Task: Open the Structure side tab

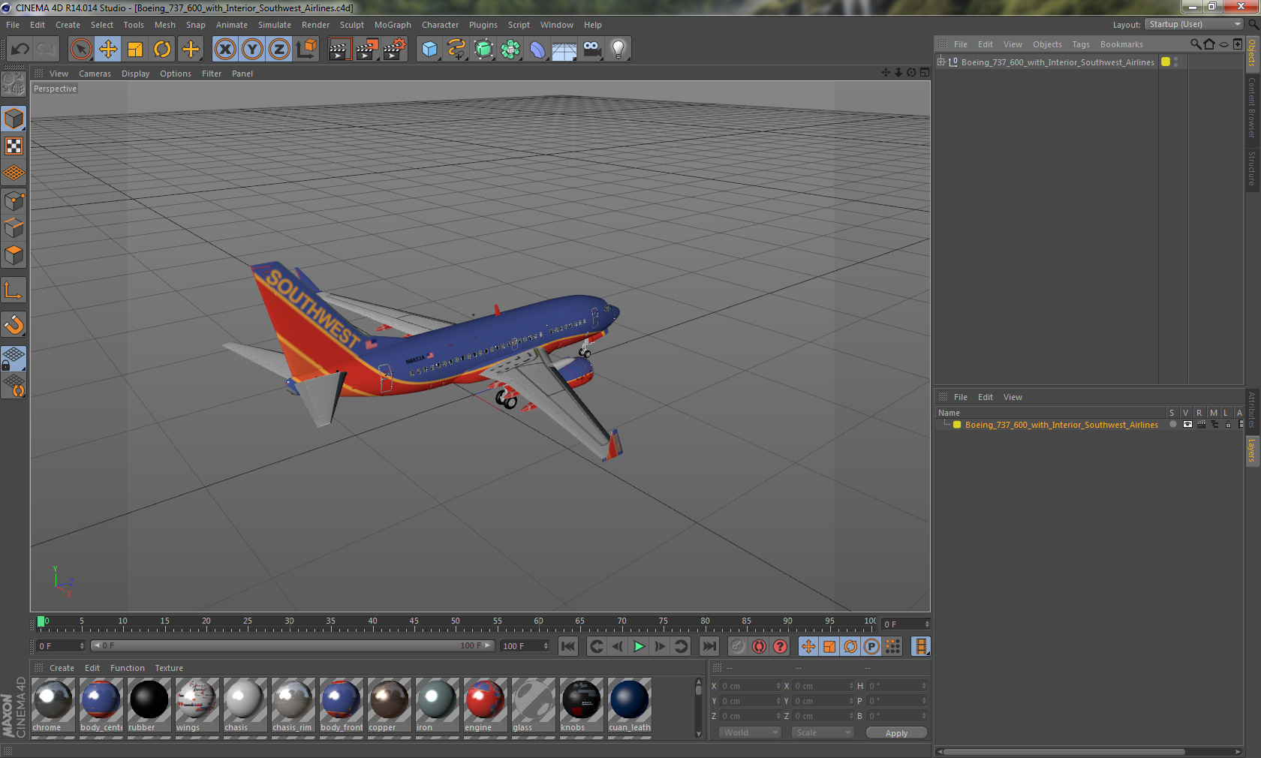Action: point(1252,168)
